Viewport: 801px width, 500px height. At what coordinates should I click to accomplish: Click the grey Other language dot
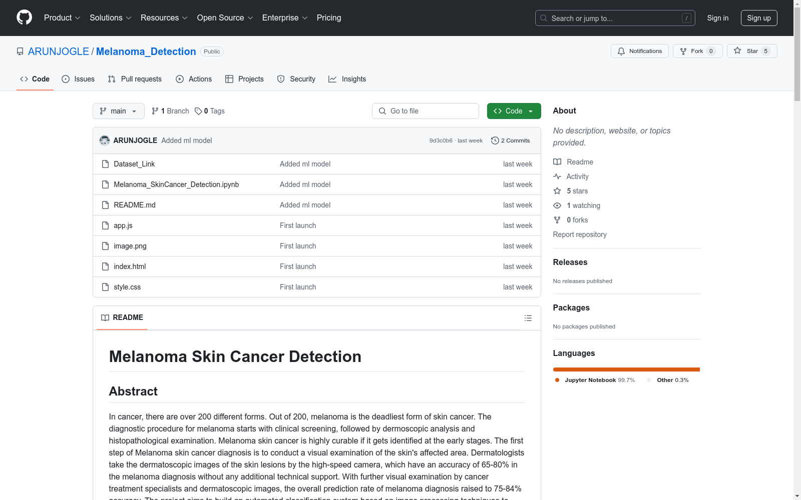[x=649, y=380]
